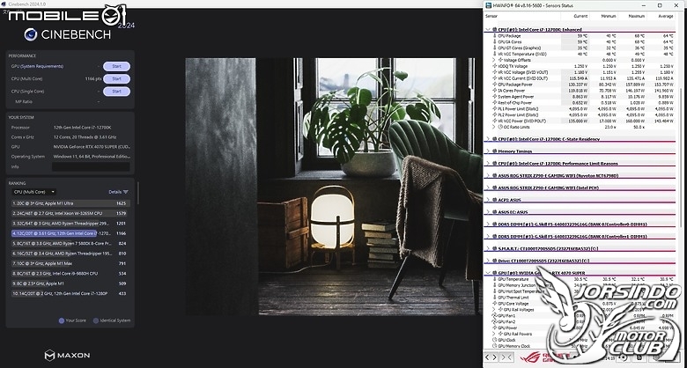Start the CPU (Single Core) benchmark
Image resolution: width=687 pixels, height=368 pixels.
click(116, 92)
